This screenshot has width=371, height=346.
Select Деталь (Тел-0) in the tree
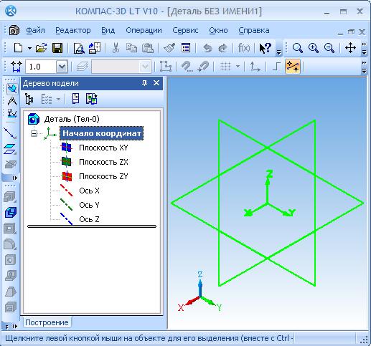coord(72,119)
